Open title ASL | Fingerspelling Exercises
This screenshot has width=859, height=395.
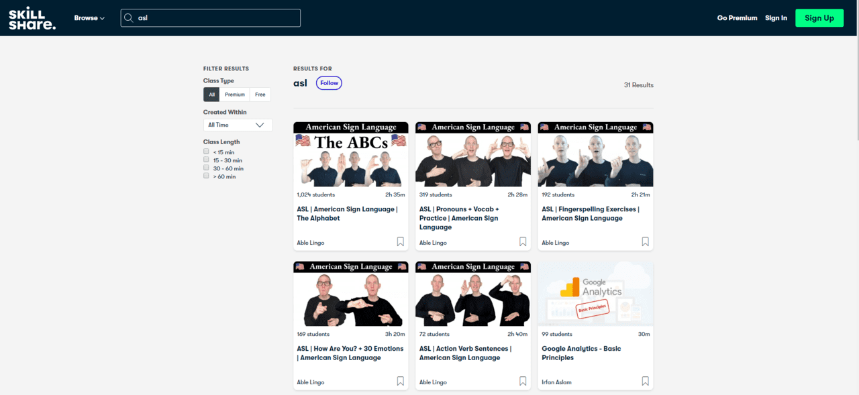[x=591, y=213]
